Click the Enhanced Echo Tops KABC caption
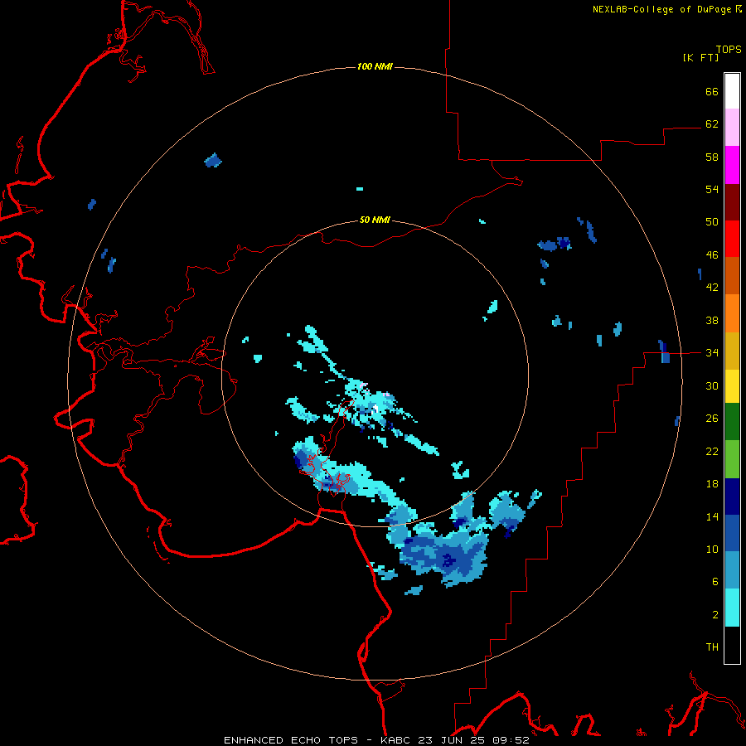 click(376, 740)
